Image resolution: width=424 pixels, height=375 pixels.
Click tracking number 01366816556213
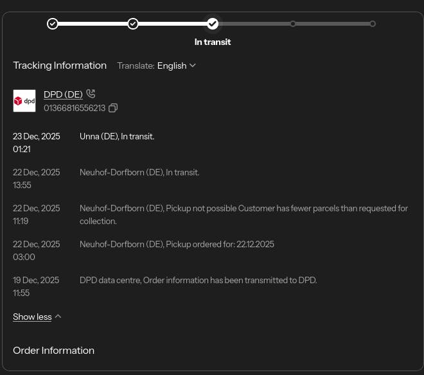tap(75, 108)
